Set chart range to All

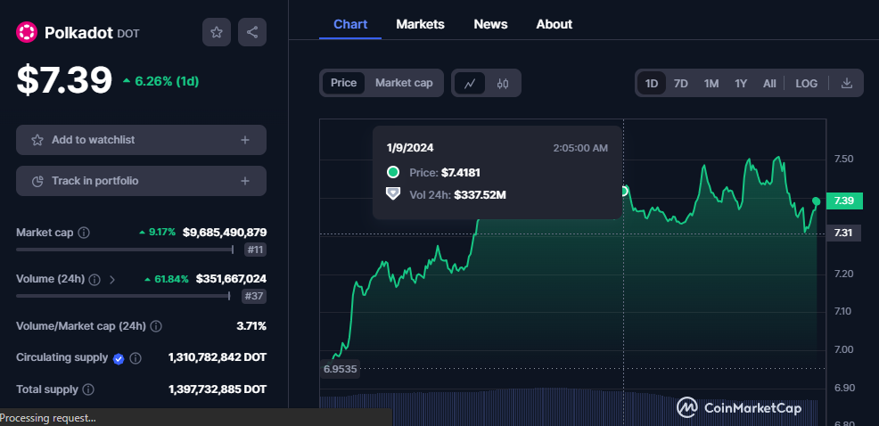point(769,84)
